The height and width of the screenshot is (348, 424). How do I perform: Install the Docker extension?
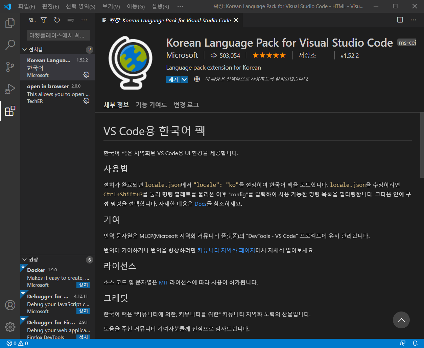[x=83, y=285]
